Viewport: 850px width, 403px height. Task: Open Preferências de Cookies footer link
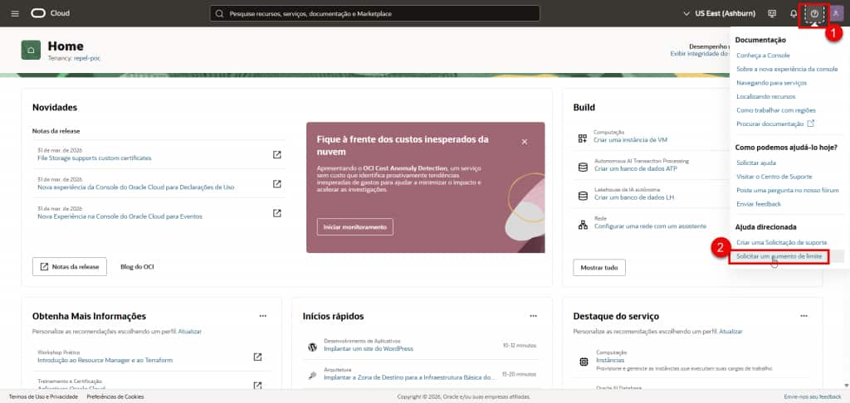pos(115,396)
